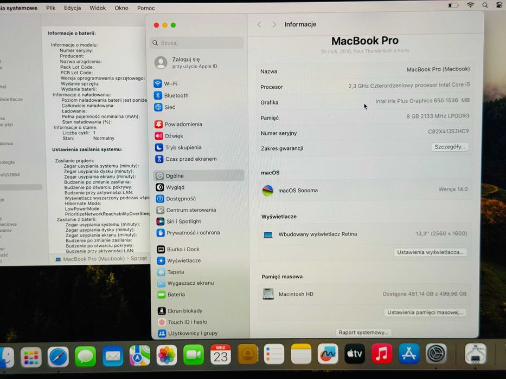This screenshot has width=506, height=379.
Task: Click the Szukaj search field
Action: pyautogui.click(x=196, y=43)
